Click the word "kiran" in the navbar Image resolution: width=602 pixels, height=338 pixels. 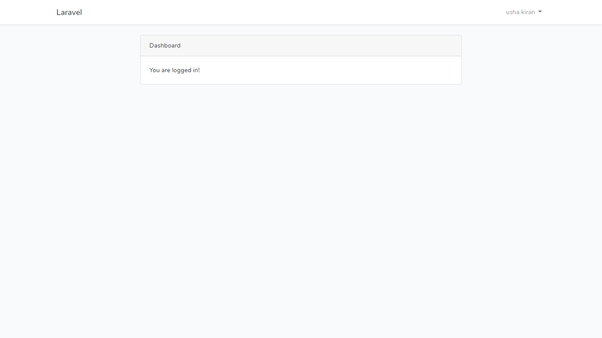click(528, 12)
